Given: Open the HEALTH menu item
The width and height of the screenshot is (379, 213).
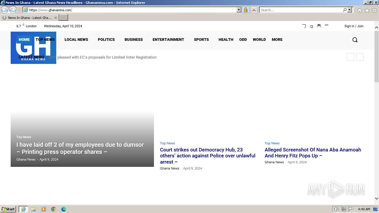Looking at the screenshot, I should coord(226,40).
